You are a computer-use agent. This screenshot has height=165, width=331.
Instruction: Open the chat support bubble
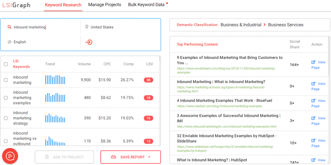click(10, 156)
